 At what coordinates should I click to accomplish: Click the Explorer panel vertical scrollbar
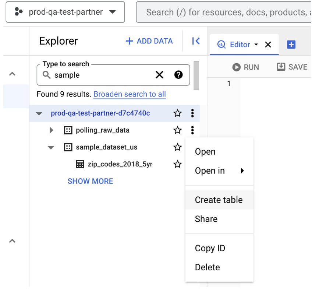point(196,75)
